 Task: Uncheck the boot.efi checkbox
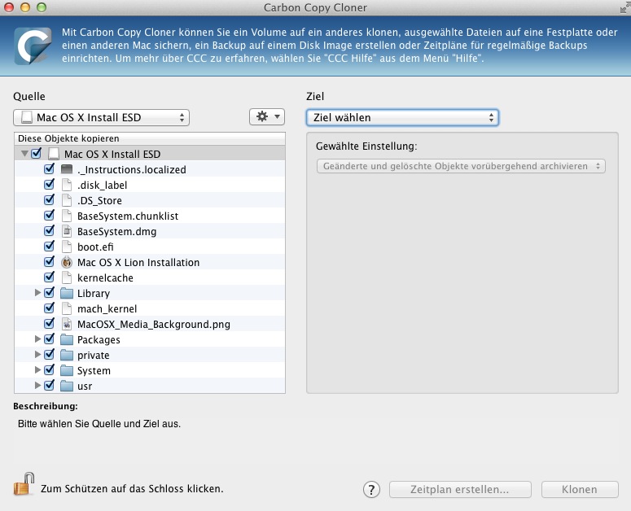click(x=50, y=247)
